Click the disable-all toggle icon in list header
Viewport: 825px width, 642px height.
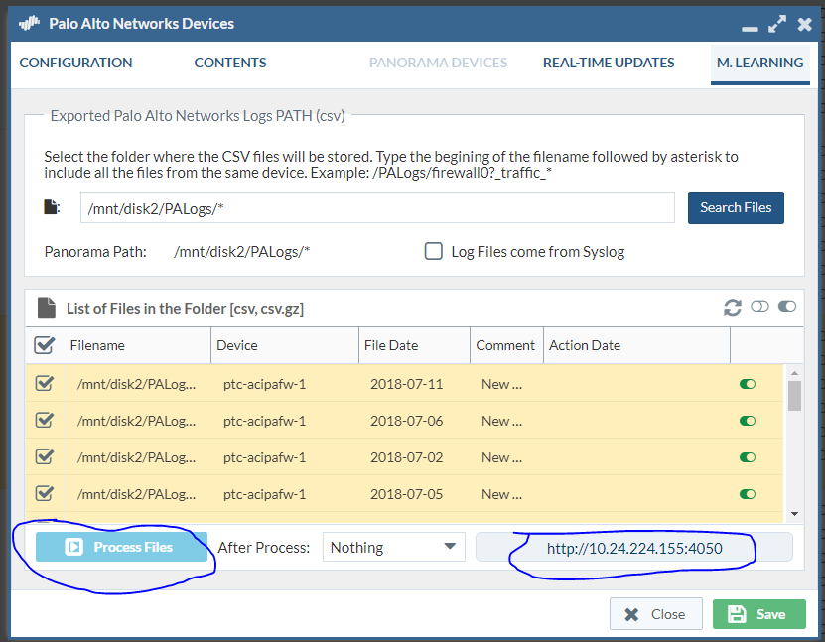(760, 308)
